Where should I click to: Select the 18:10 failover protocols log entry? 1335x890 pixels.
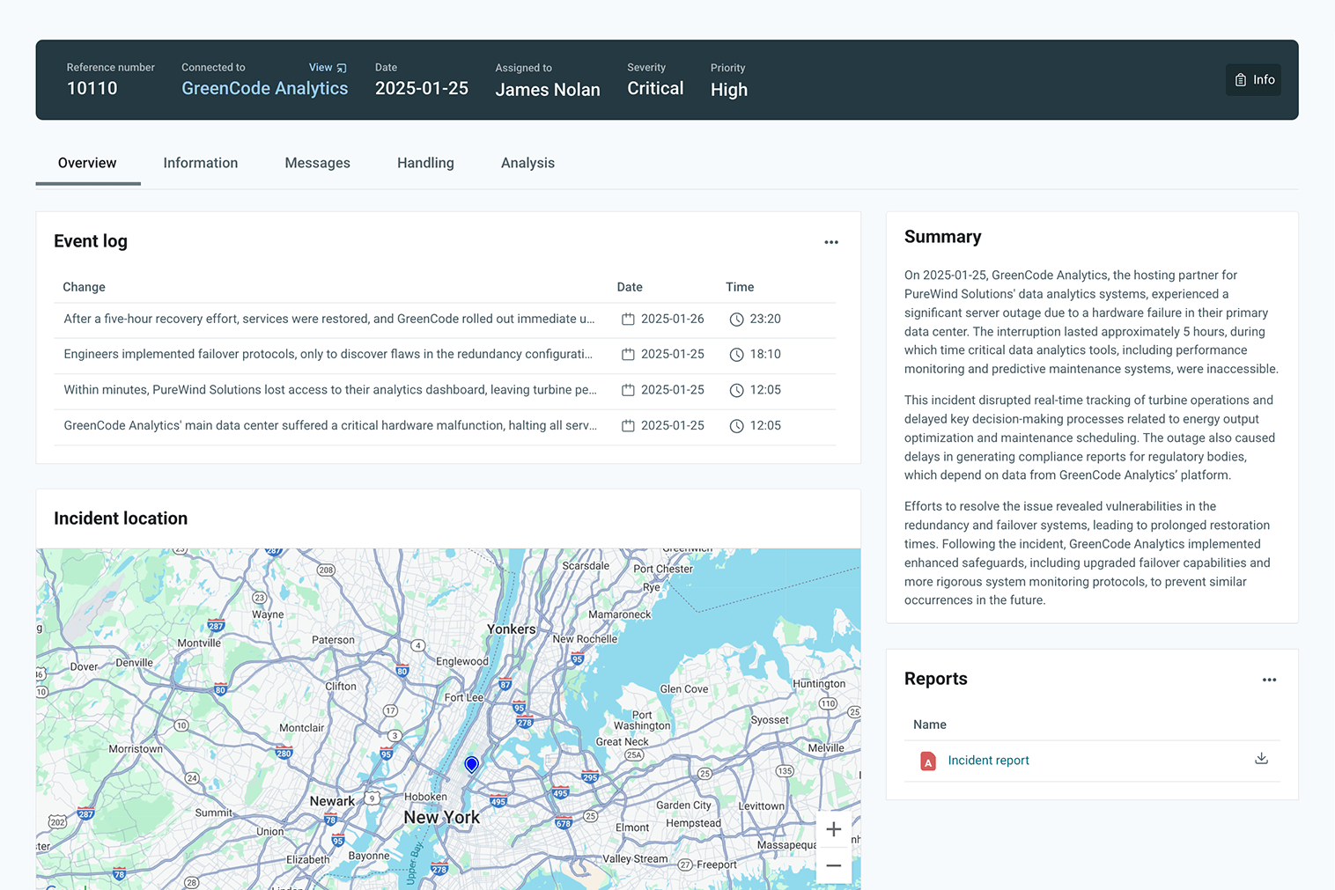328,355
